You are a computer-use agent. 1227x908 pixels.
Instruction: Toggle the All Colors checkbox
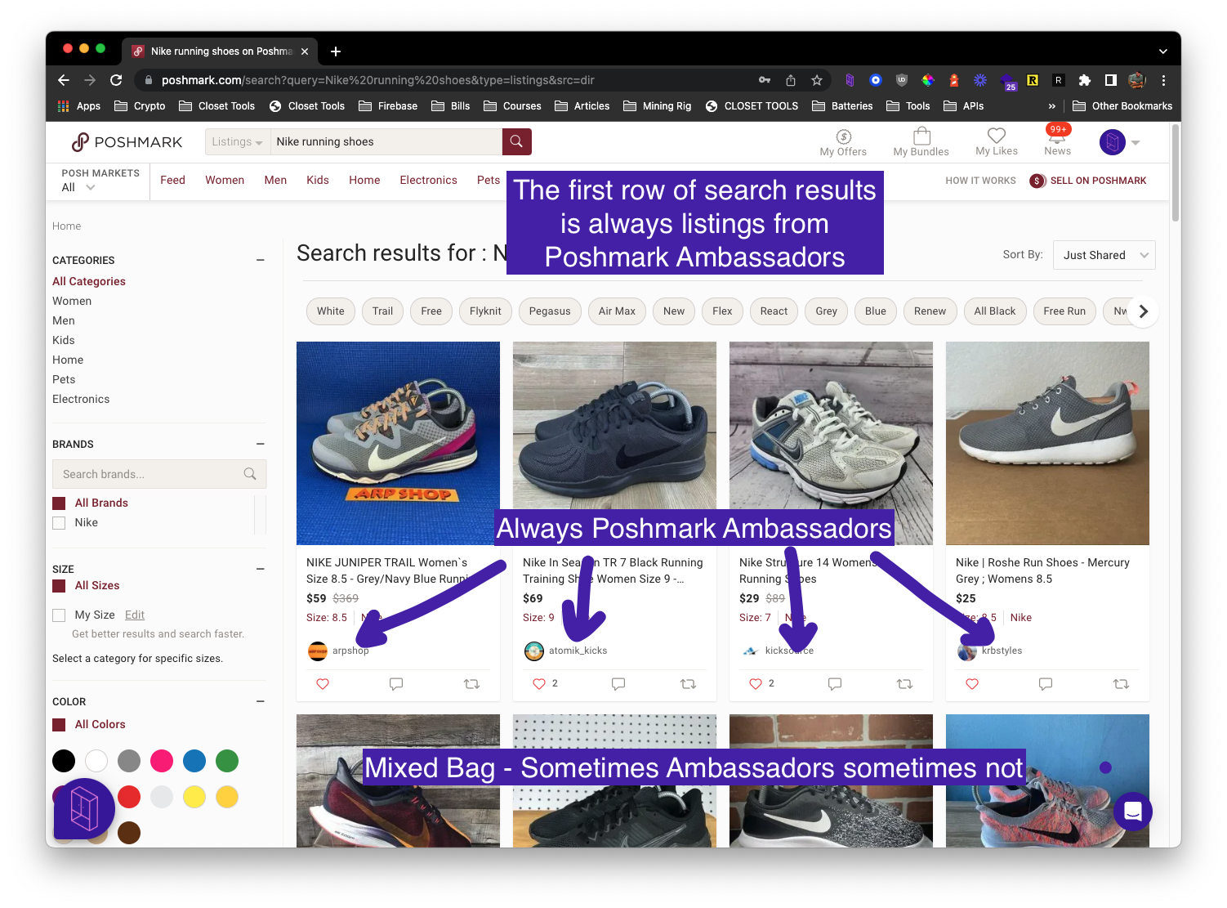59,725
